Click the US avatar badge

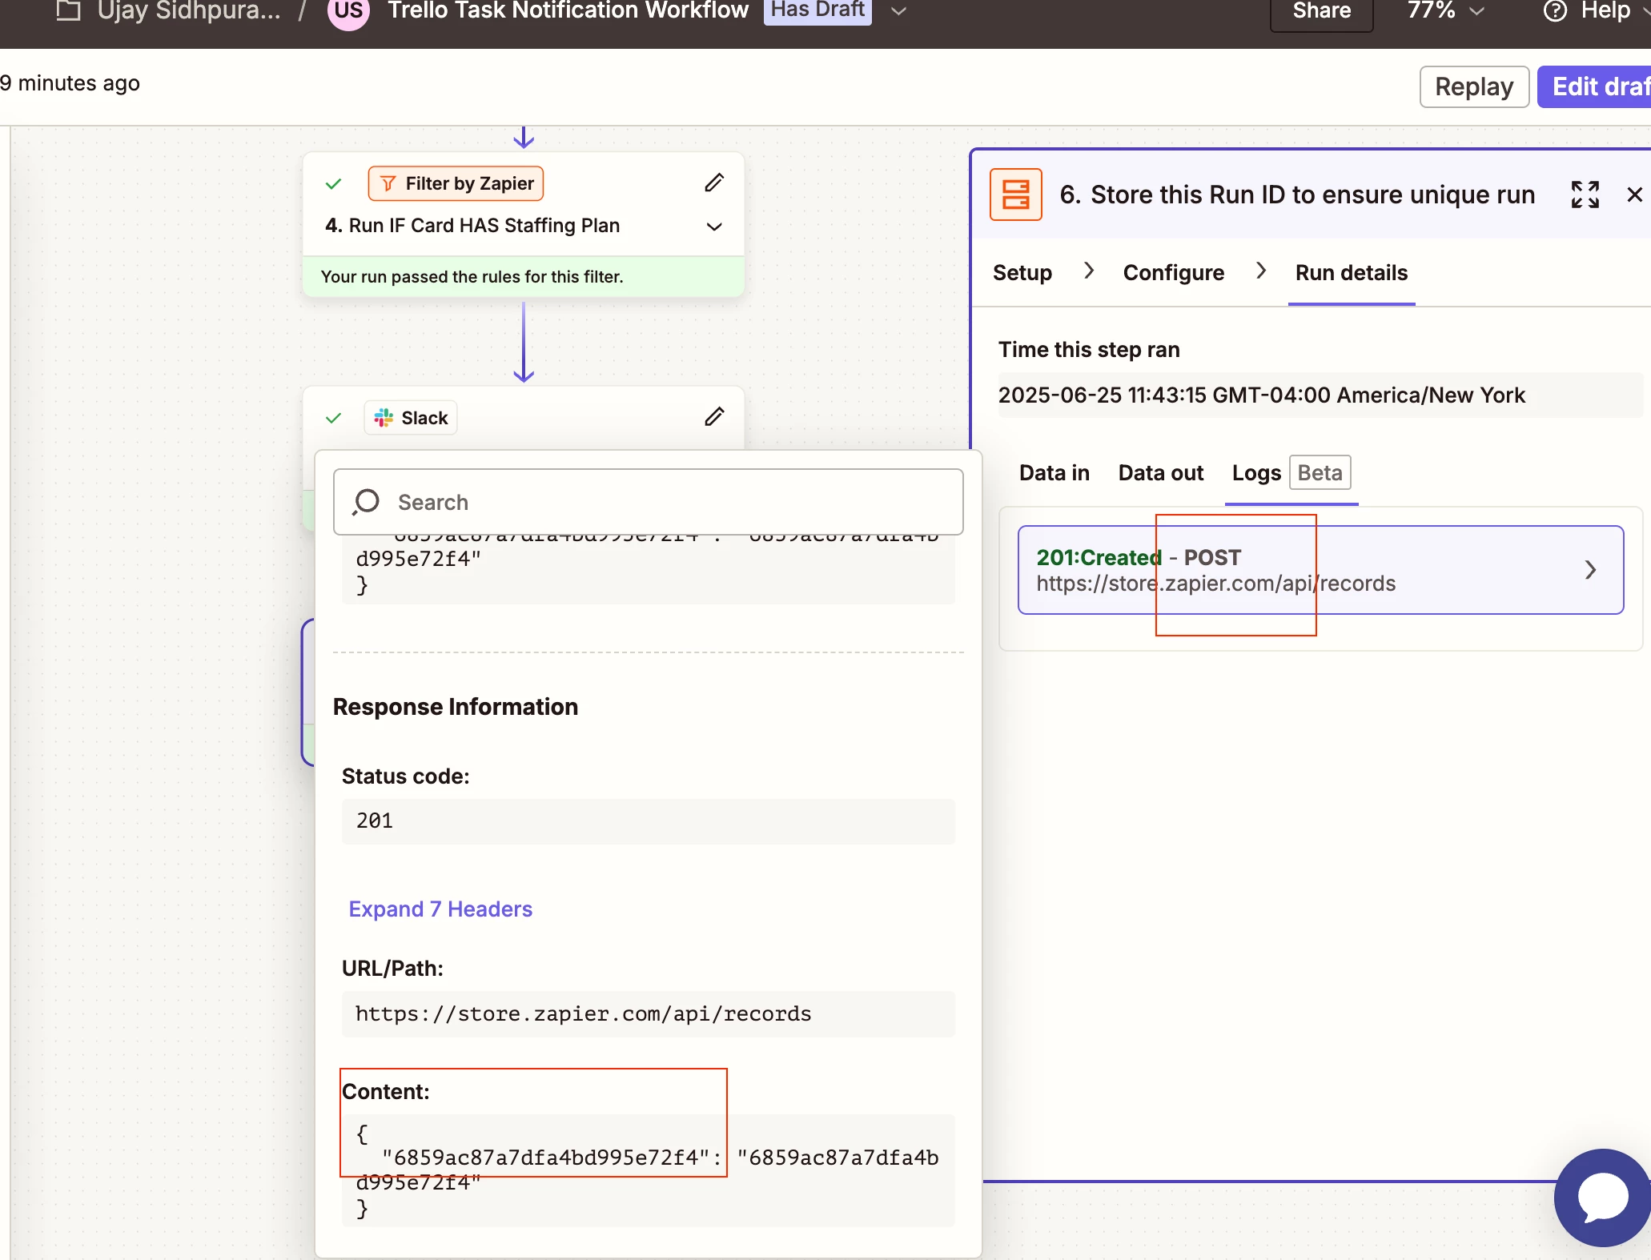[x=348, y=11]
